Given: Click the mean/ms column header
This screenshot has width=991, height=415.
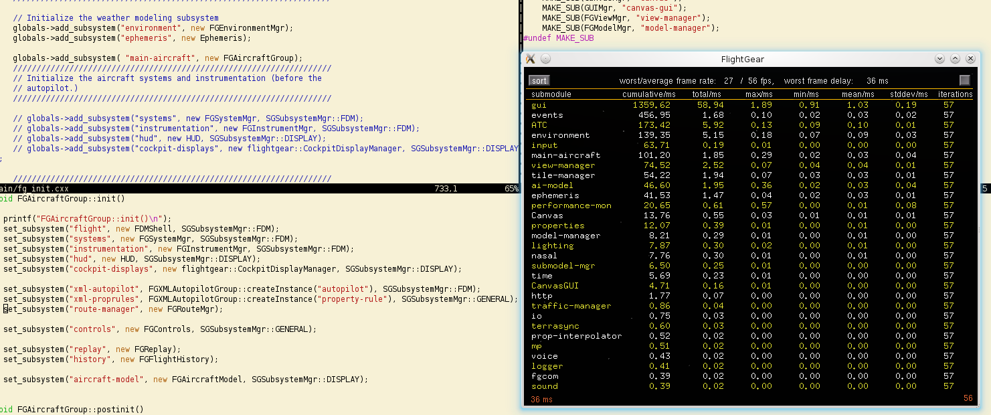Looking at the screenshot, I should pyautogui.click(x=858, y=94).
